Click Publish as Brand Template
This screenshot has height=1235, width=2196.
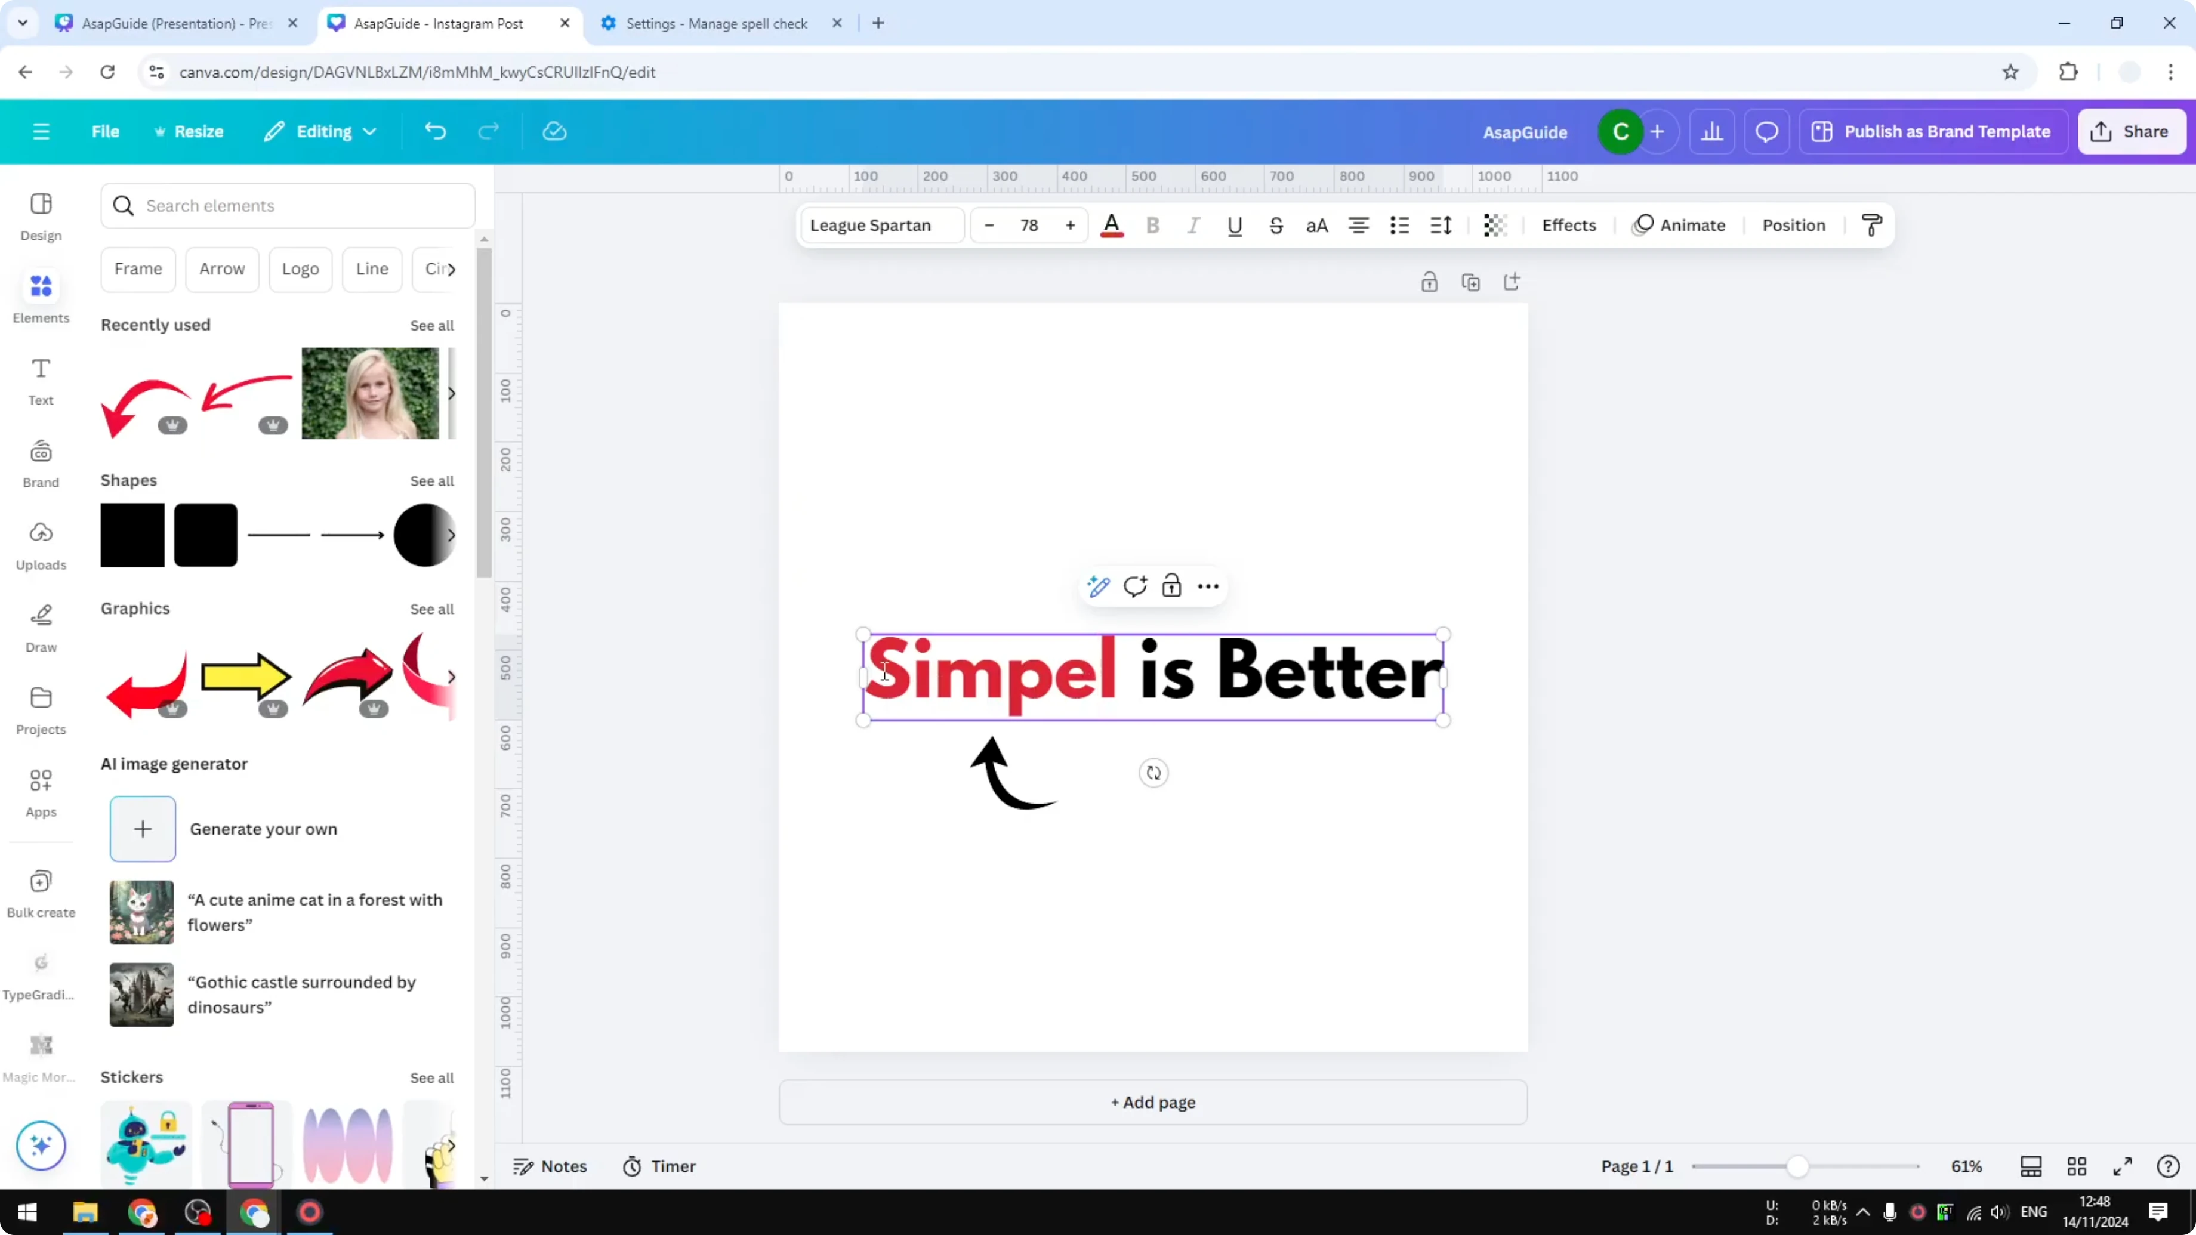(x=1933, y=131)
